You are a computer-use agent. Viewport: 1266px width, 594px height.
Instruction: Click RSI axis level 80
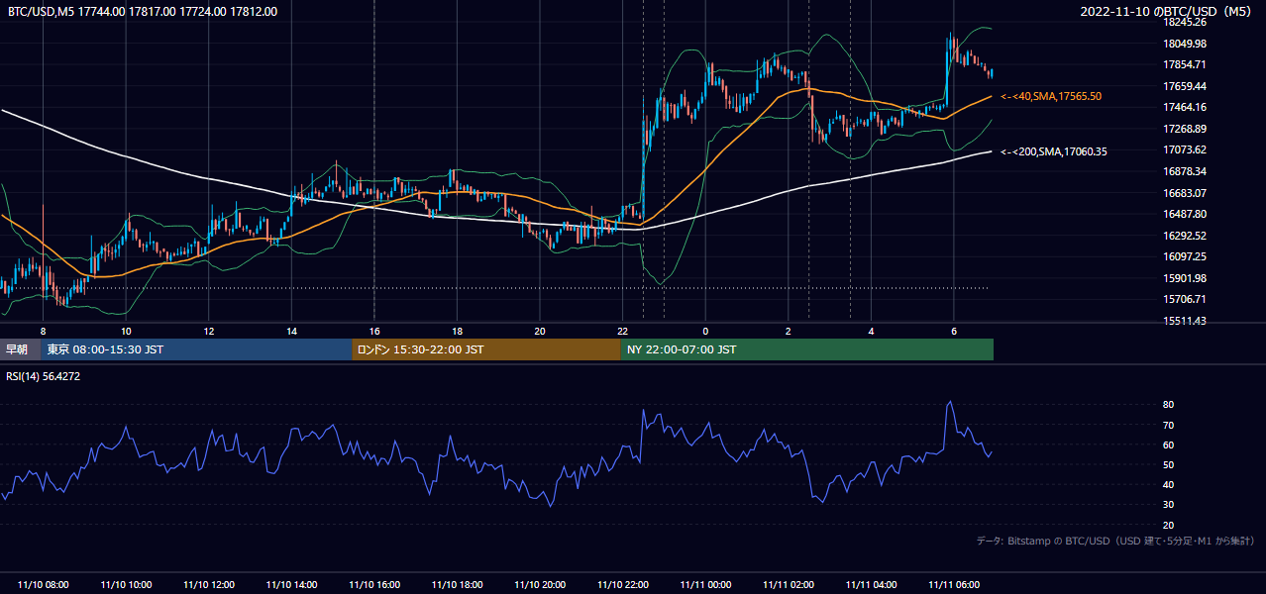click(x=1169, y=405)
